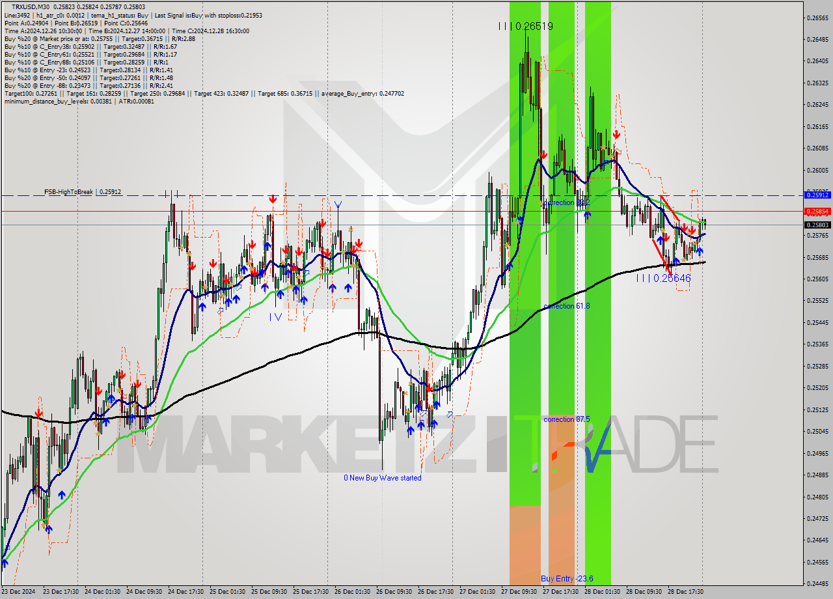Image resolution: width=833 pixels, height=599 pixels.
Task: Click the 'correction 38.2' label
Action: click(566, 202)
